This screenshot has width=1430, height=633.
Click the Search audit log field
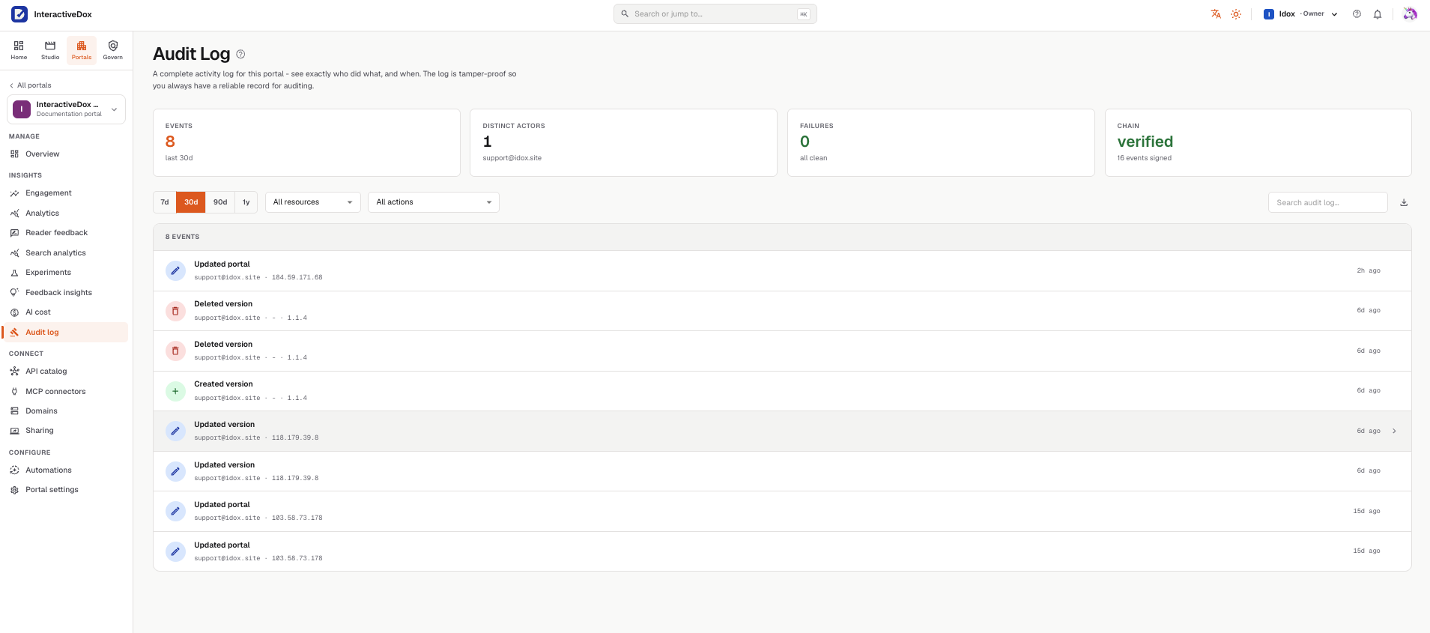1327,202
